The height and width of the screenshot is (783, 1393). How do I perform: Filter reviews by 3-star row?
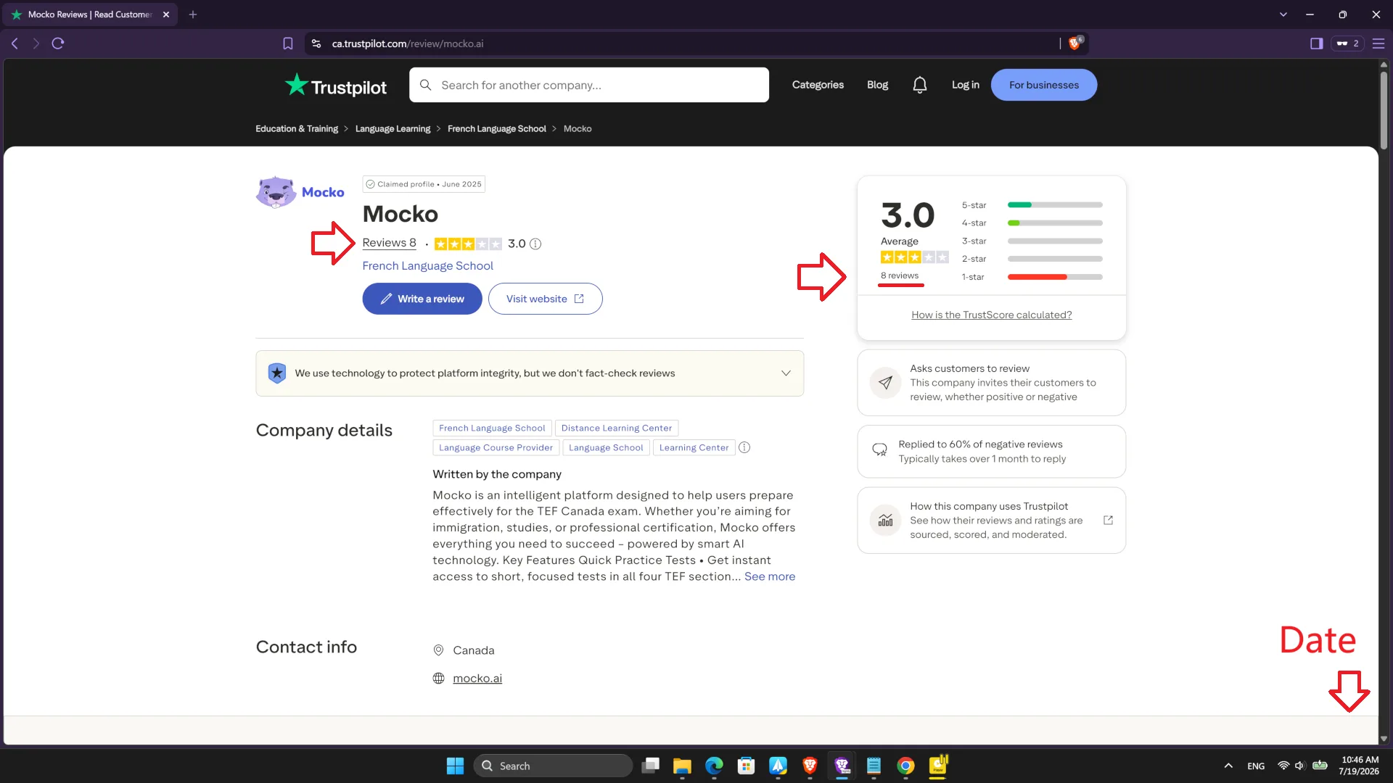point(1032,241)
